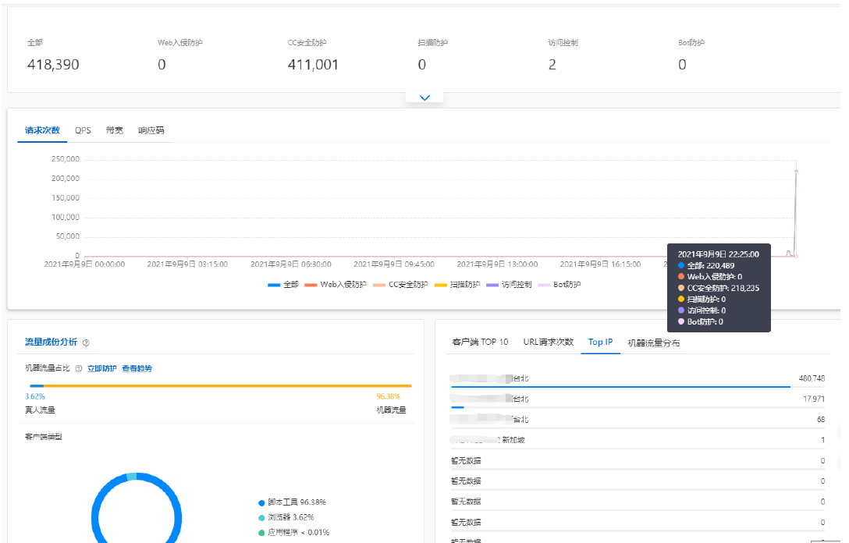The width and height of the screenshot is (849, 543).
Task: Toggle Web入侵防护 series in chart legend
Action: pyautogui.click(x=335, y=285)
